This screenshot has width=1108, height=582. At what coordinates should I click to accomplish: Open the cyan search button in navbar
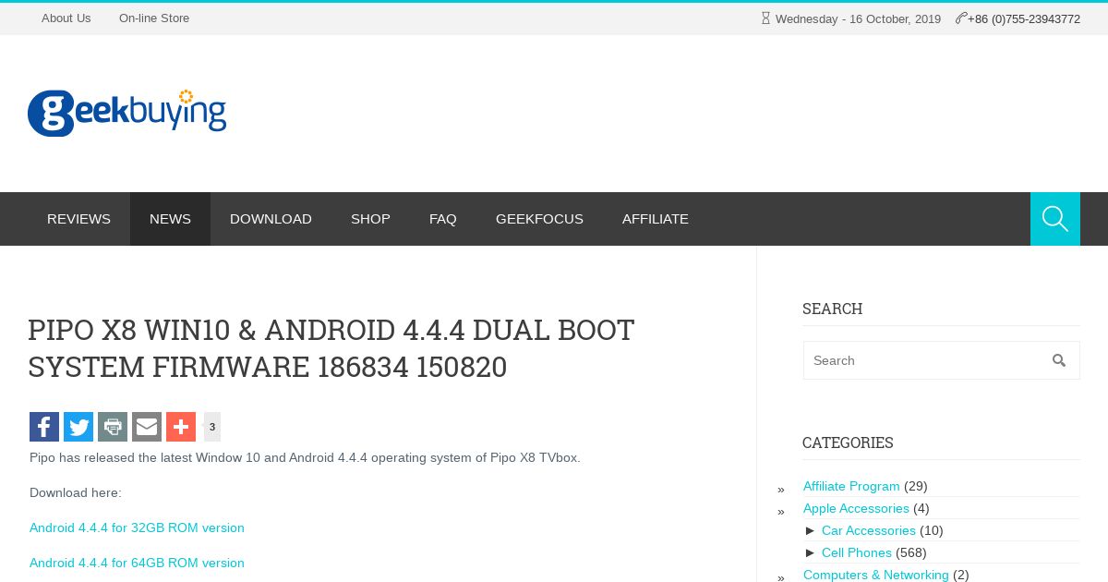coord(1055,219)
